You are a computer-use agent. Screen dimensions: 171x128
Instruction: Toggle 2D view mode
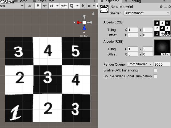(x=29, y=6)
